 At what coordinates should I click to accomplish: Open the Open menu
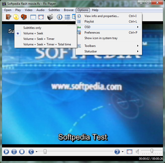8,10
